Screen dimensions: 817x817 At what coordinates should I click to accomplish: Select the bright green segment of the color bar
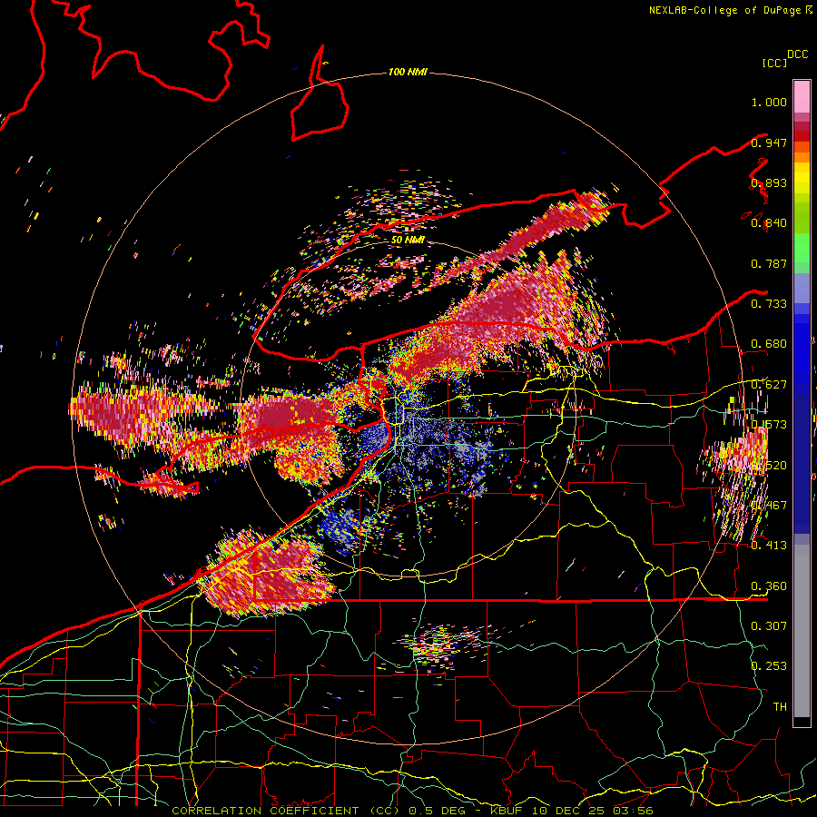point(802,248)
